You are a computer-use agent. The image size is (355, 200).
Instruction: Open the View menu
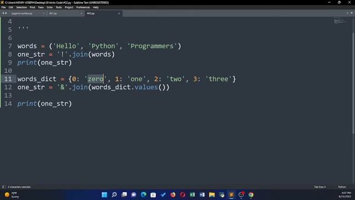coord(40,7)
